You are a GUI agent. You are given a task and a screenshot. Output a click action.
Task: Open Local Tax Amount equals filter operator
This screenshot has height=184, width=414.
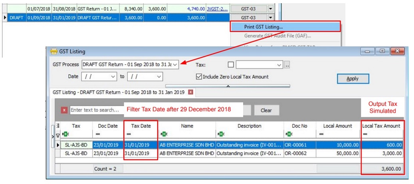(x=365, y=134)
